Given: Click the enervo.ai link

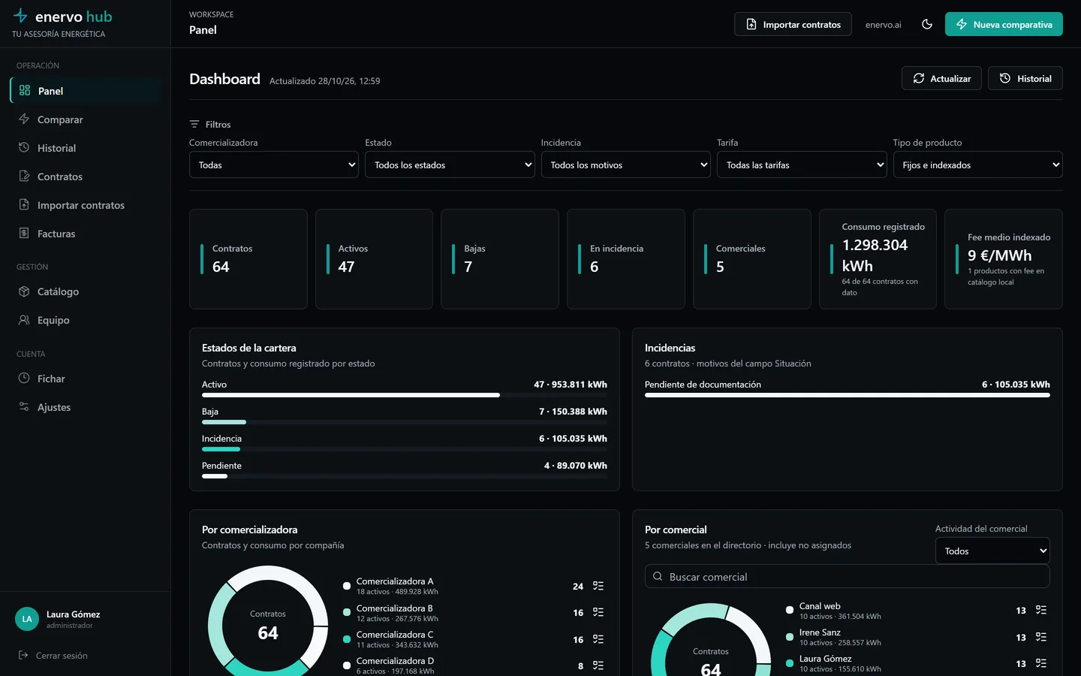Looking at the screenshot, I should tap(884, 25).
